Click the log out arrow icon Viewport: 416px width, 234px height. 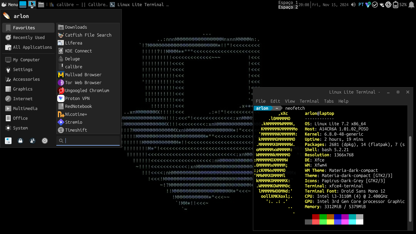tap(45, 141)
